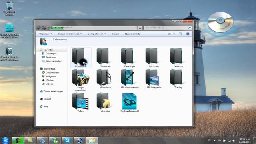Open the first IconPack Installer desktop icon

point(10,31)
